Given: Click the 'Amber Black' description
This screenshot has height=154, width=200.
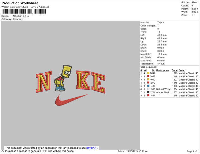Looking at the screenshot, I should point(163,92).
